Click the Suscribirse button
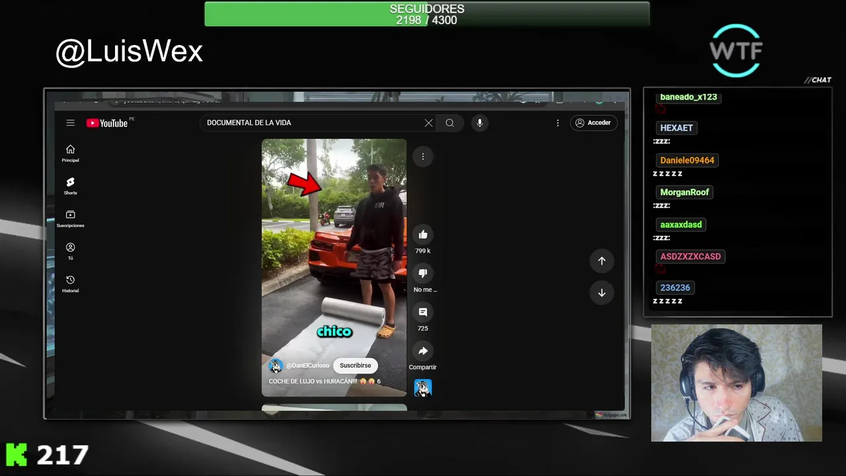Image resolution: width=846 pixels, height=476 pixels. [355, 366]
